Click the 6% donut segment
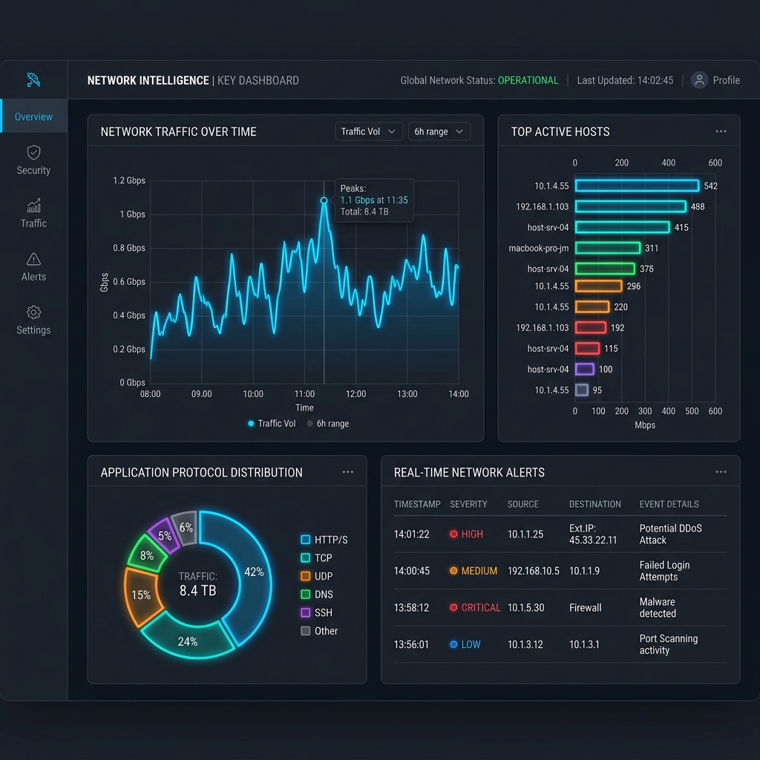This screenshot has width=760, height=760. (186, 528)
